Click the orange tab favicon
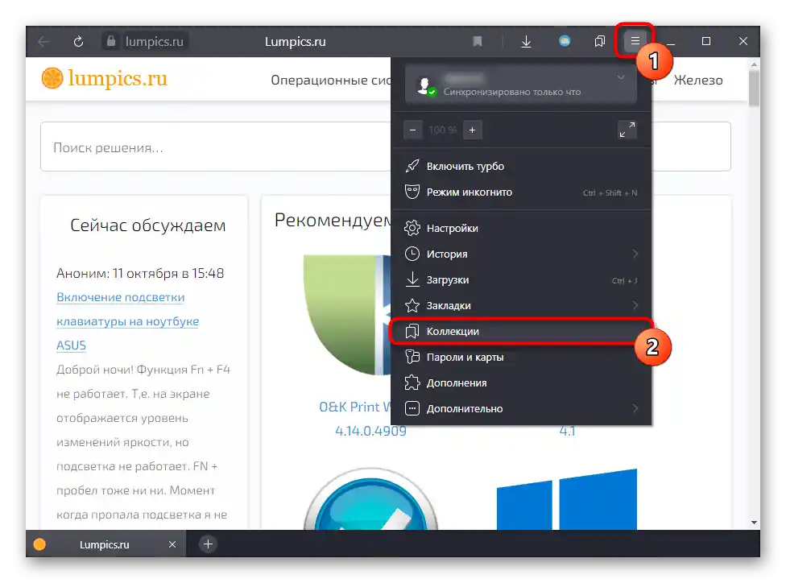Viewport: 786px width, 583px height. 39,544
